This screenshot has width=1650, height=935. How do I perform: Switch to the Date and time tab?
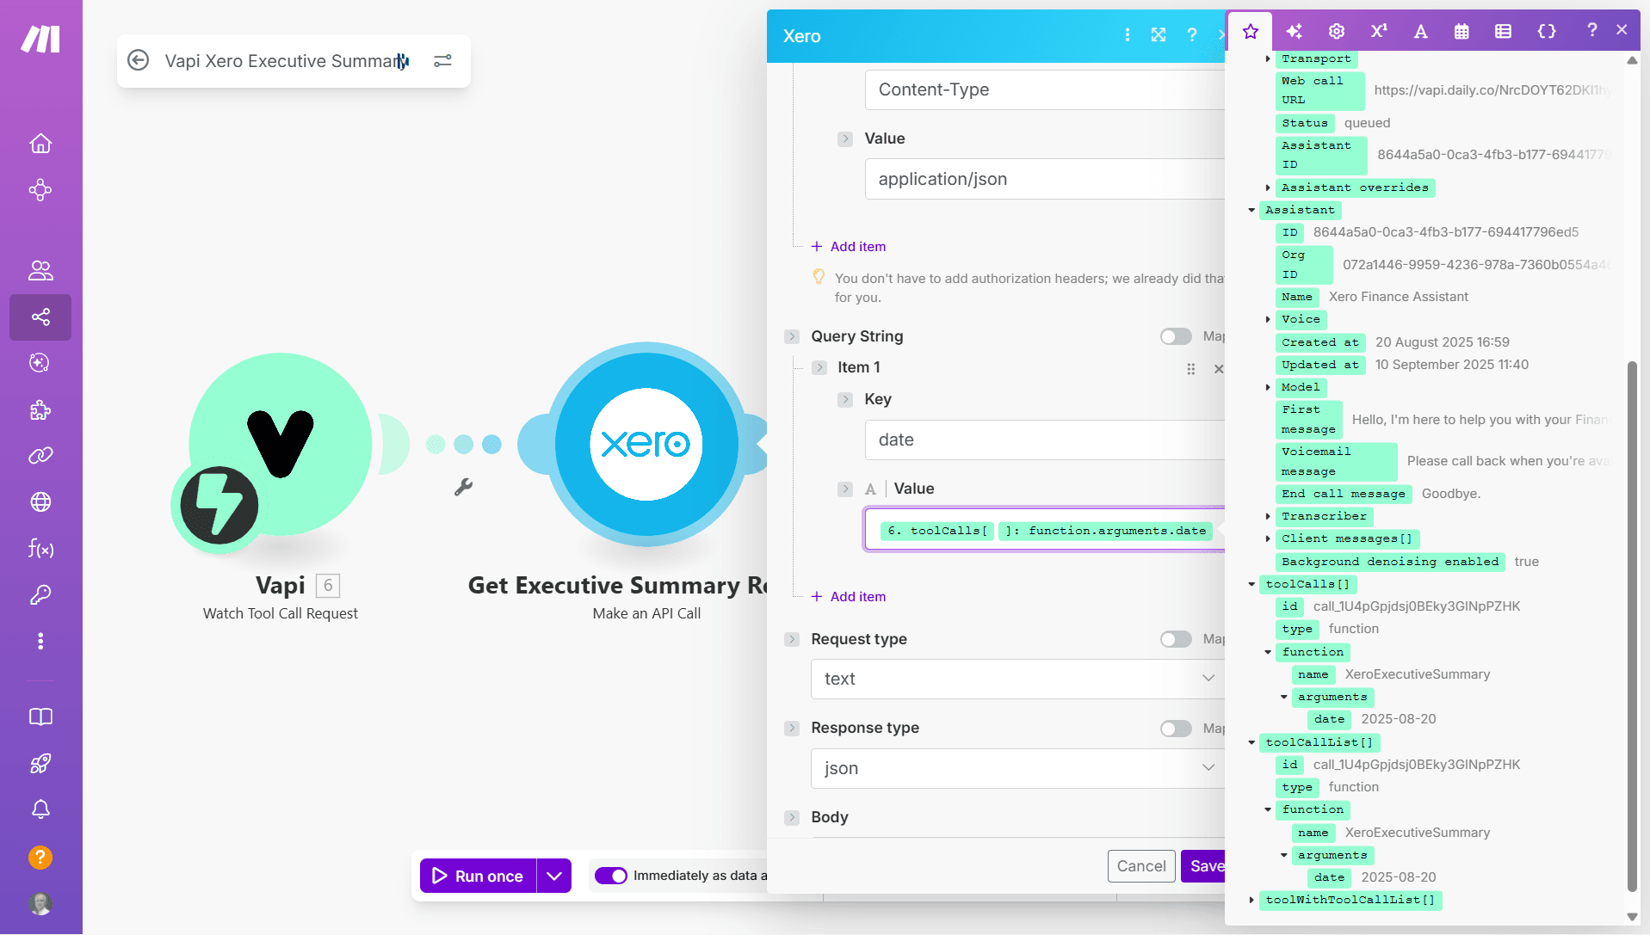pos(1462,32)
